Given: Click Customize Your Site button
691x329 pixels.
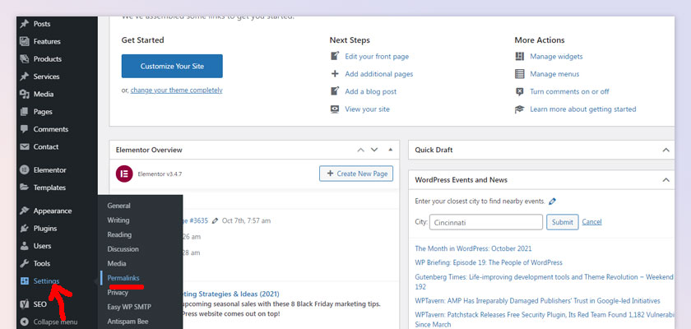Looking at the screenshot, I should (x=172, y=66).
